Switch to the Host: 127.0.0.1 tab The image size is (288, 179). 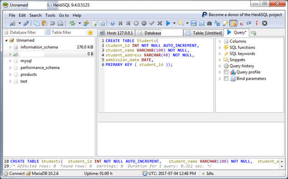(116, 33)
